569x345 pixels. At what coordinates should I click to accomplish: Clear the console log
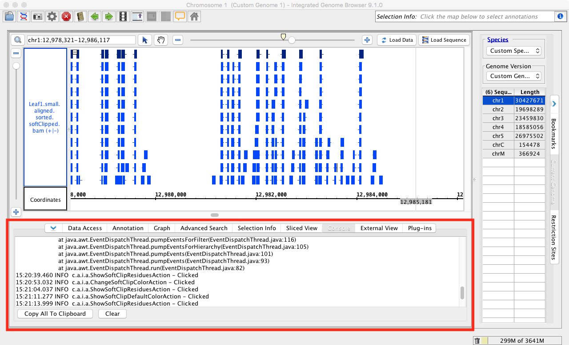[x=112, y=314]
